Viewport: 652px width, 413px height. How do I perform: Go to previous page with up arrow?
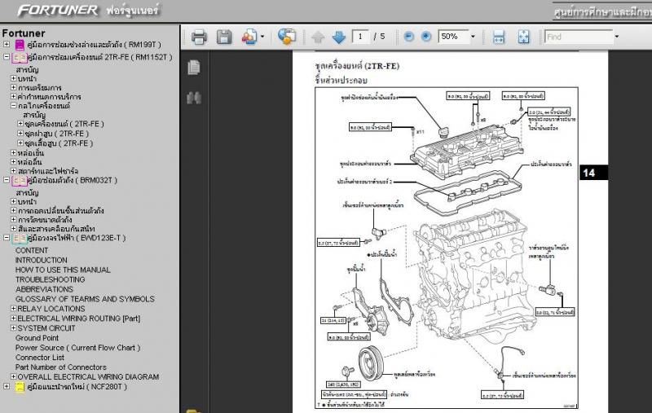point(319,37)
